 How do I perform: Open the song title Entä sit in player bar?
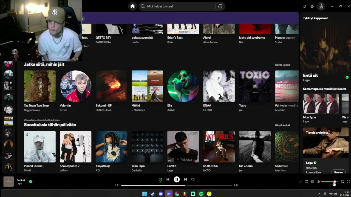point(21,180)
